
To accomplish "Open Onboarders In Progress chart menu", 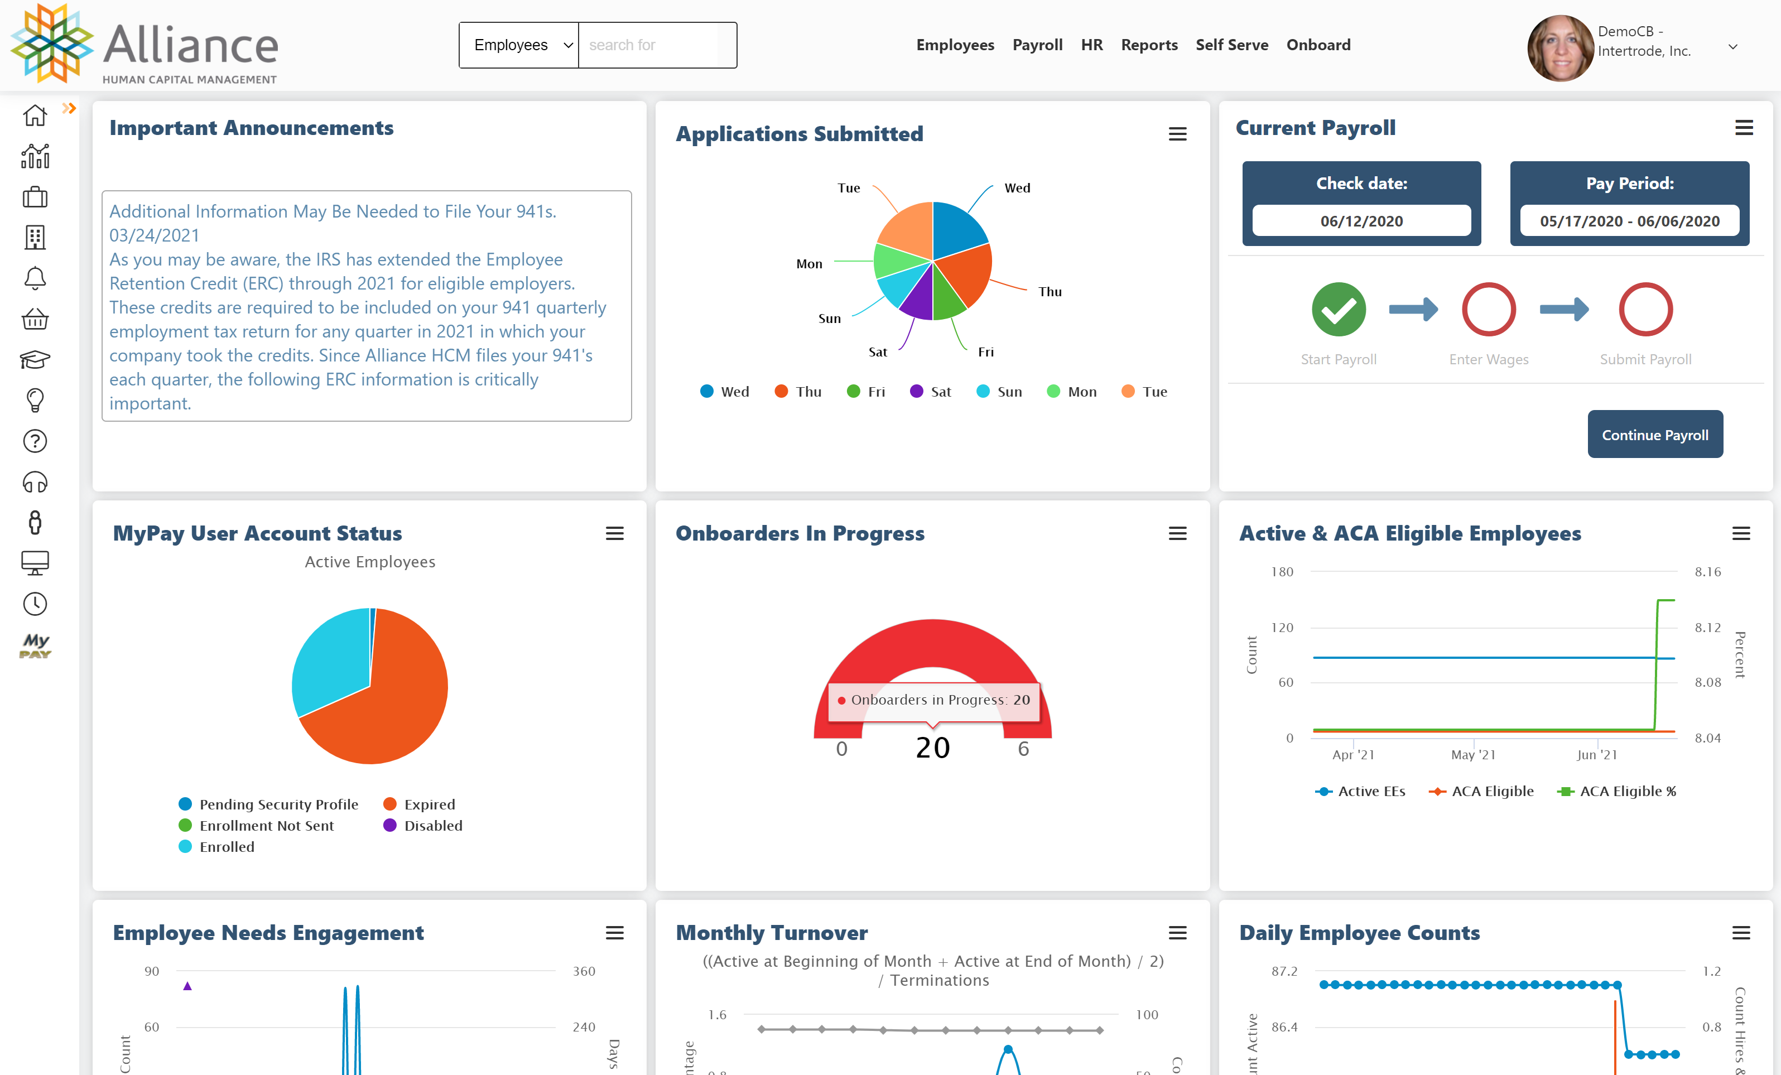I will [x=1177, y=533].
